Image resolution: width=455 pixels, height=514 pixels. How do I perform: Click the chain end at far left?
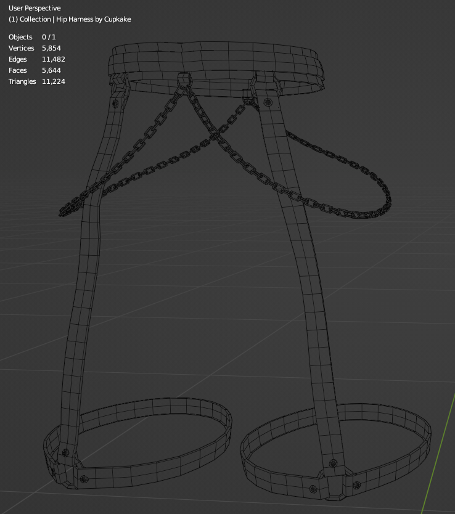pos(64,211)
